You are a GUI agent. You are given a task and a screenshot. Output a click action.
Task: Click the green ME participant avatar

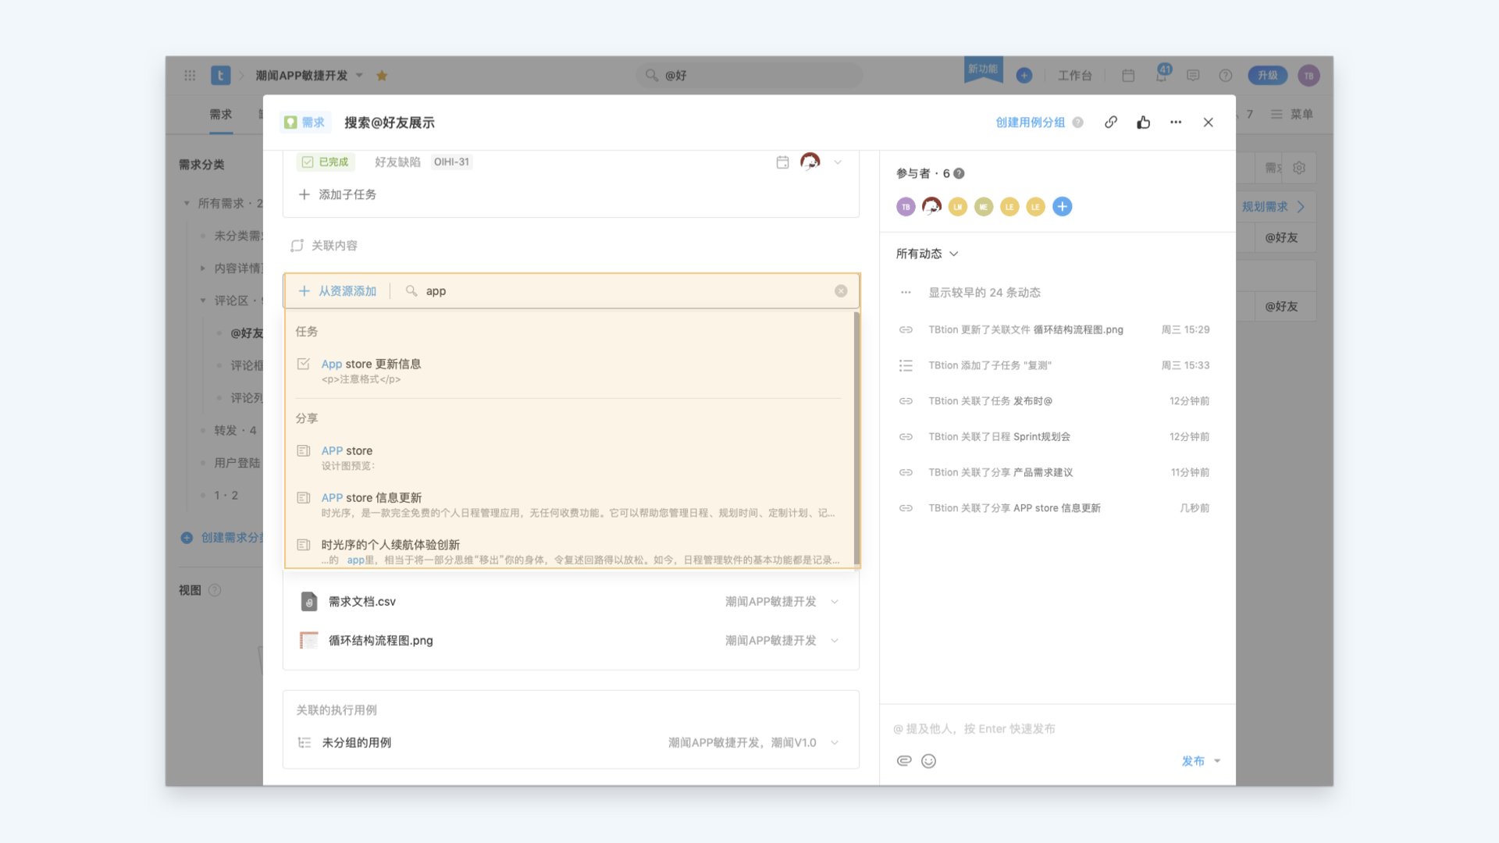click(984, 207)
